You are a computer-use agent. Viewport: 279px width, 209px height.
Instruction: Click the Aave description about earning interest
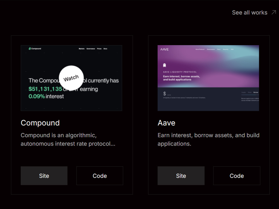click(x=208, y=140)
